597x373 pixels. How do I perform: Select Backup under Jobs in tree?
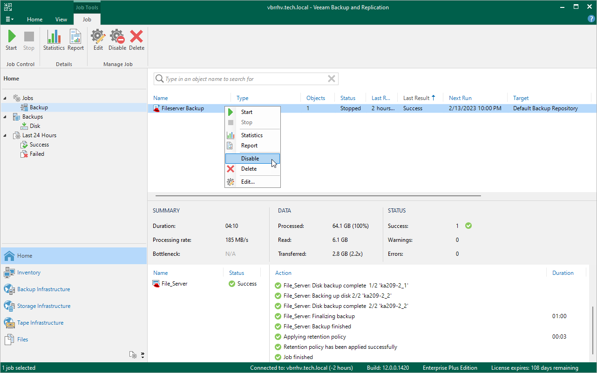39,107
